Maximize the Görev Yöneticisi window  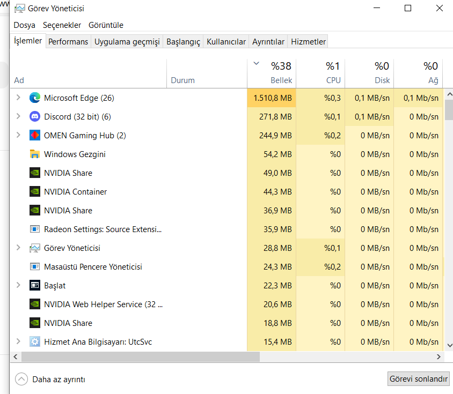pyautogui.click(x=407, y=8)
